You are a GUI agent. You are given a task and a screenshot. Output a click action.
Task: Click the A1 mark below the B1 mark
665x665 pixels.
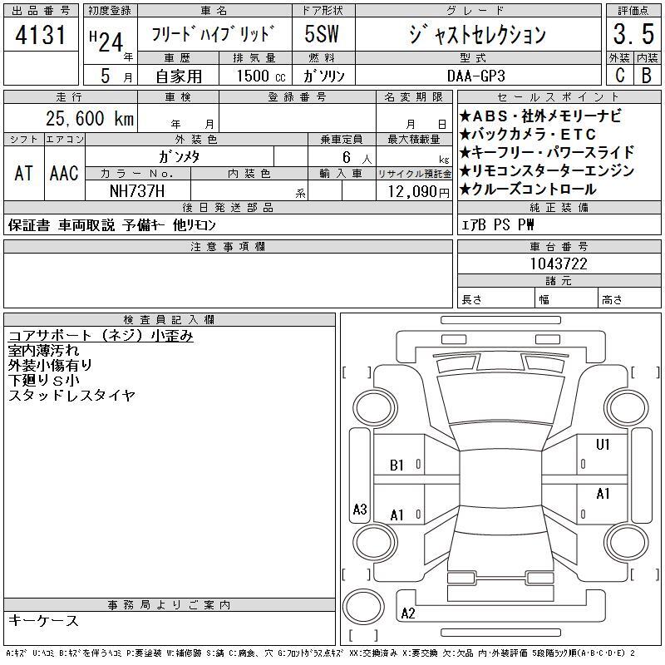(397, 515)
